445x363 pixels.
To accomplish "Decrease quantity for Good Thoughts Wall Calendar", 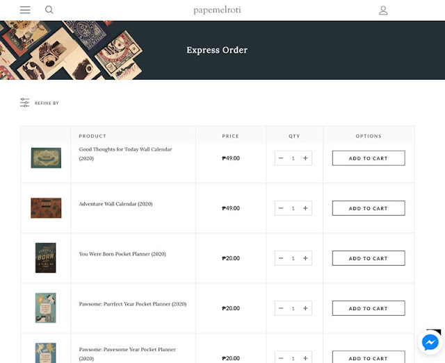I will coord(281,158).
